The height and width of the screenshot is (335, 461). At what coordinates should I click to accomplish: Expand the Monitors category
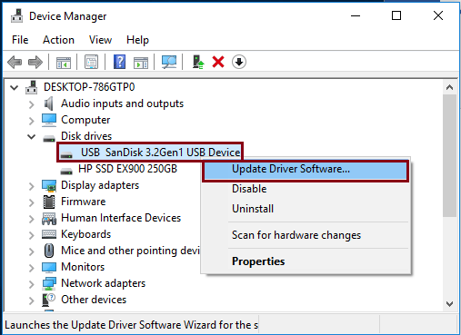click(31, 268)
